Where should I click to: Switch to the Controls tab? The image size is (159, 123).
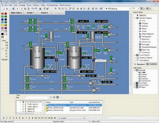point(152,64)
